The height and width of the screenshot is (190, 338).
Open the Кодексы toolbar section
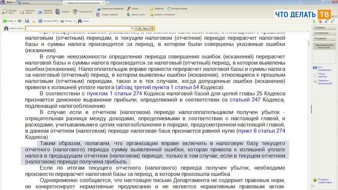pos(63,12)
